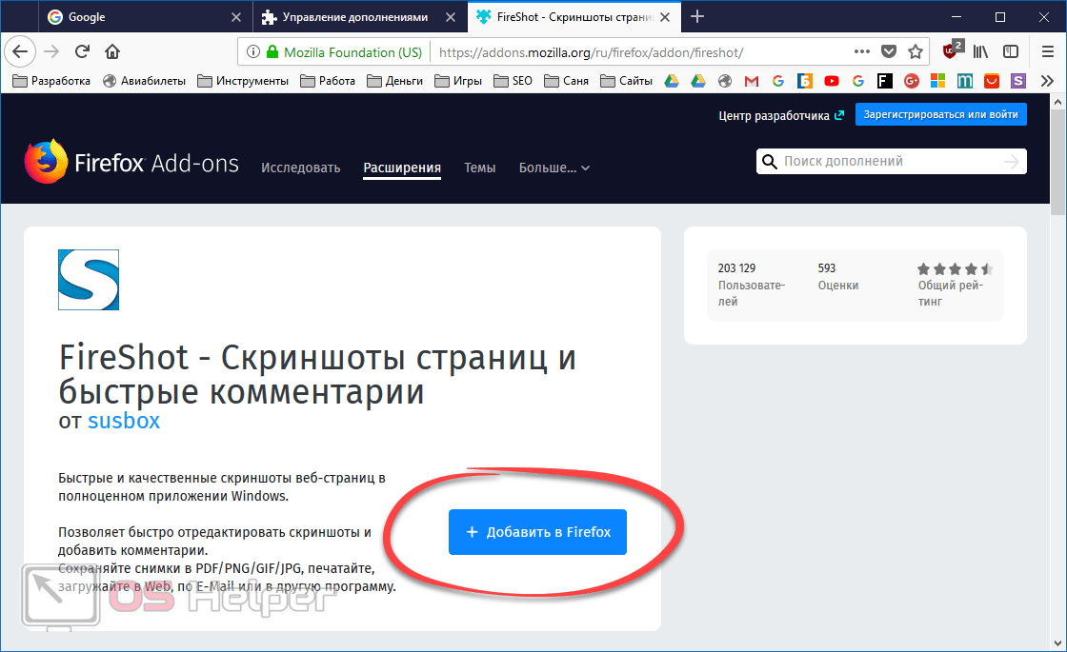Open page actions three-dots menu
Viewport: 1067px width, 652px height.
click(x=861, y=51)
